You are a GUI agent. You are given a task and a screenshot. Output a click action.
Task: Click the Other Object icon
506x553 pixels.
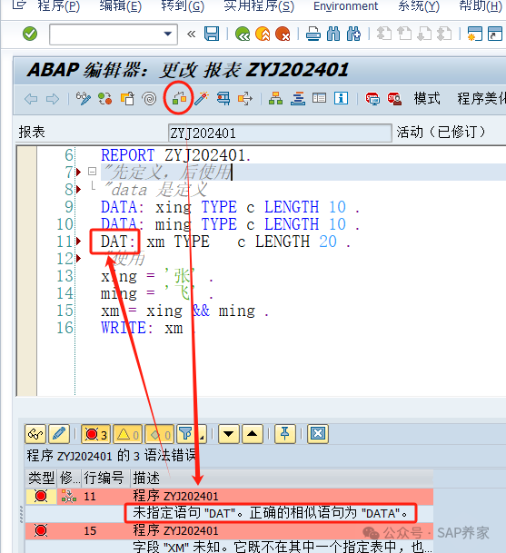pos(127,99)
